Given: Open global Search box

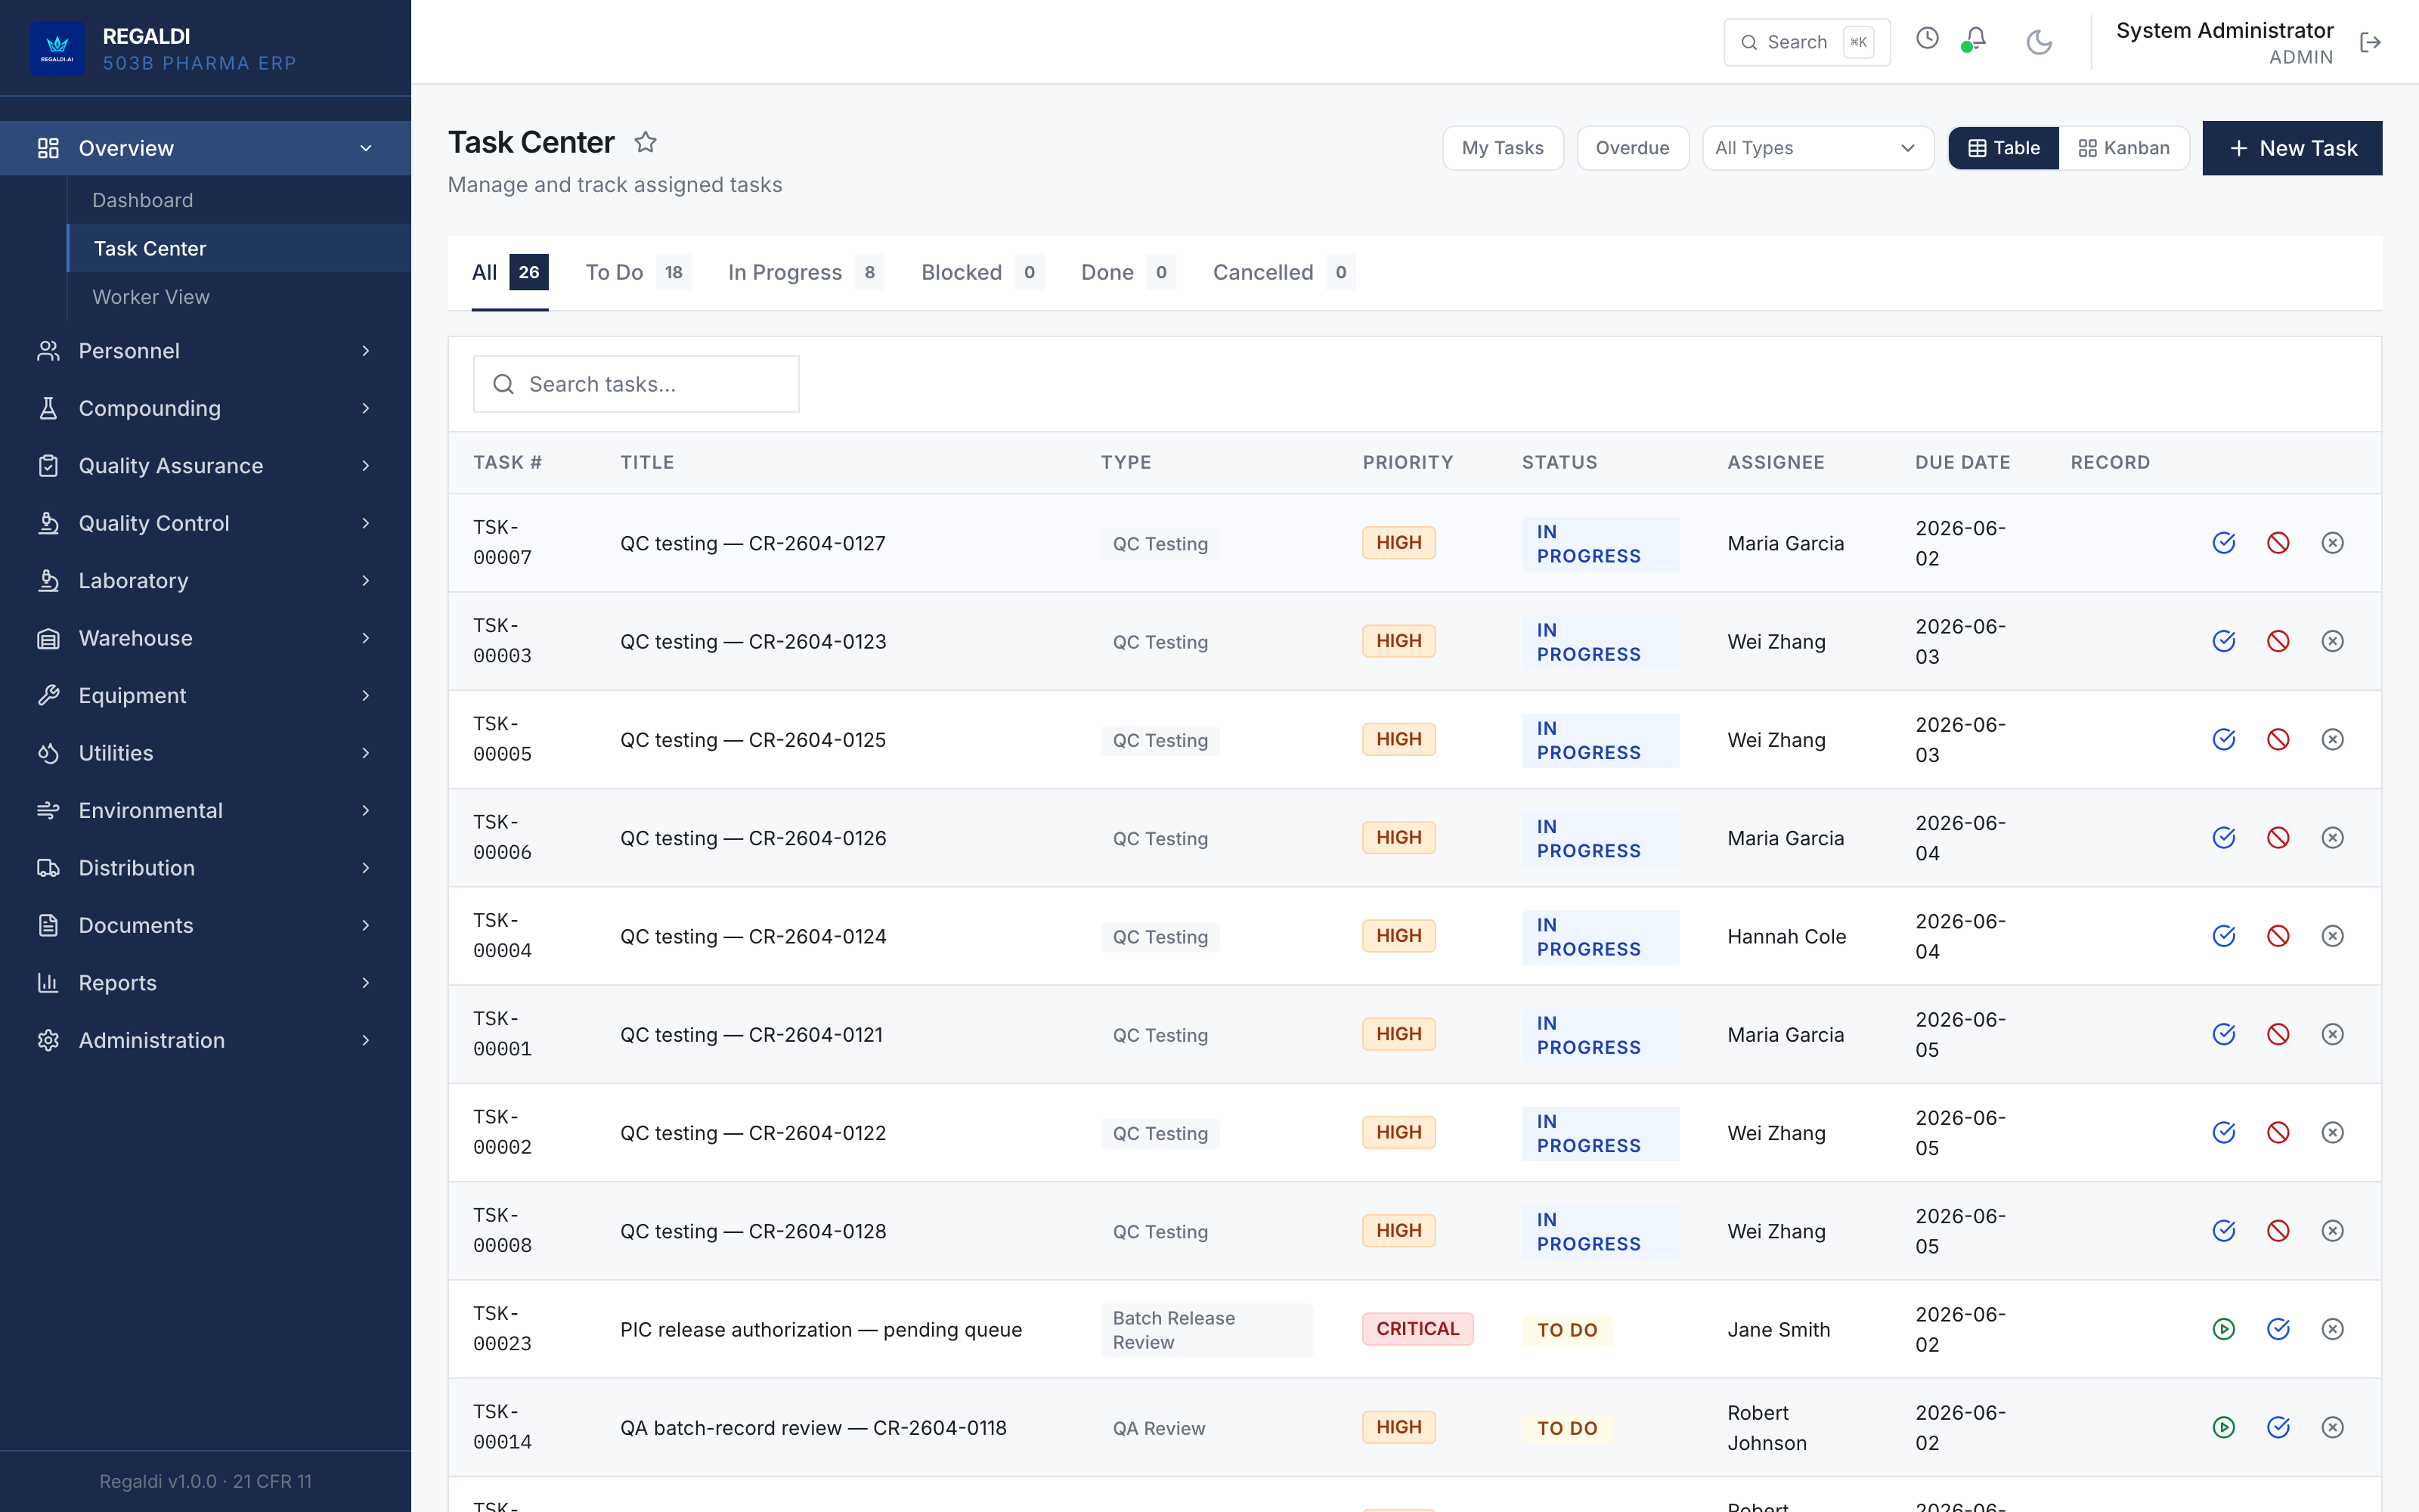Looking at the screenshot, I should click(x=1806, y=42).
